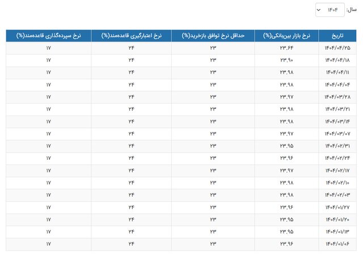Select the date cell 1404/02/31
The width and height of the screenshot is (363, 255).
coord(337,146)
